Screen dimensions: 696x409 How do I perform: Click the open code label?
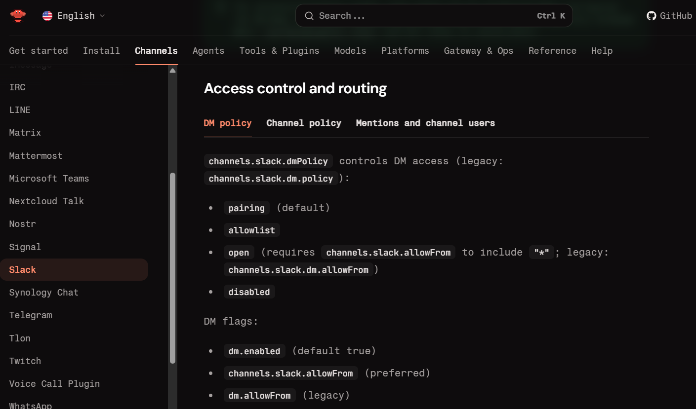[239, 252]
